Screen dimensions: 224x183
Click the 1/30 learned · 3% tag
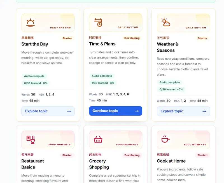coord(103,83)
